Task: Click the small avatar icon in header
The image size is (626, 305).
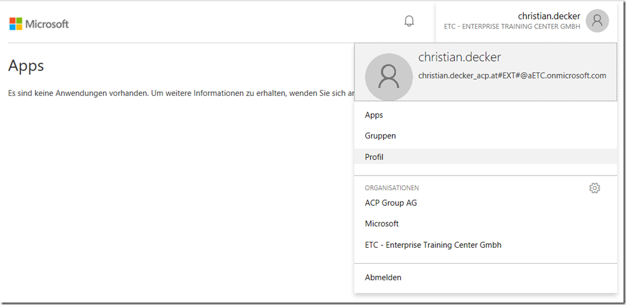Action: pyautogui.click(x=597, y=21)
